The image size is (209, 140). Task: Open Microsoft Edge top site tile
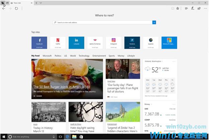pos(169,43)
